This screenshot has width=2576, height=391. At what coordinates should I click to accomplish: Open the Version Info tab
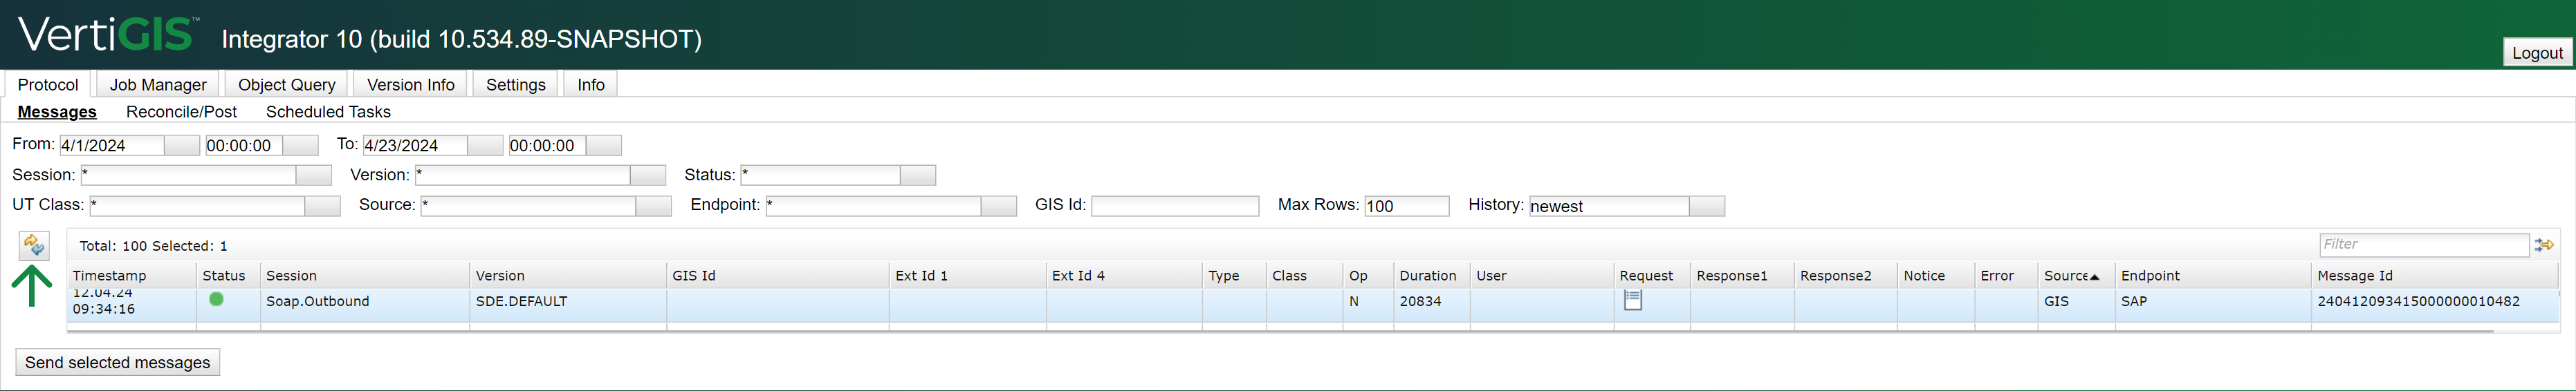click(x=411, y=85)
